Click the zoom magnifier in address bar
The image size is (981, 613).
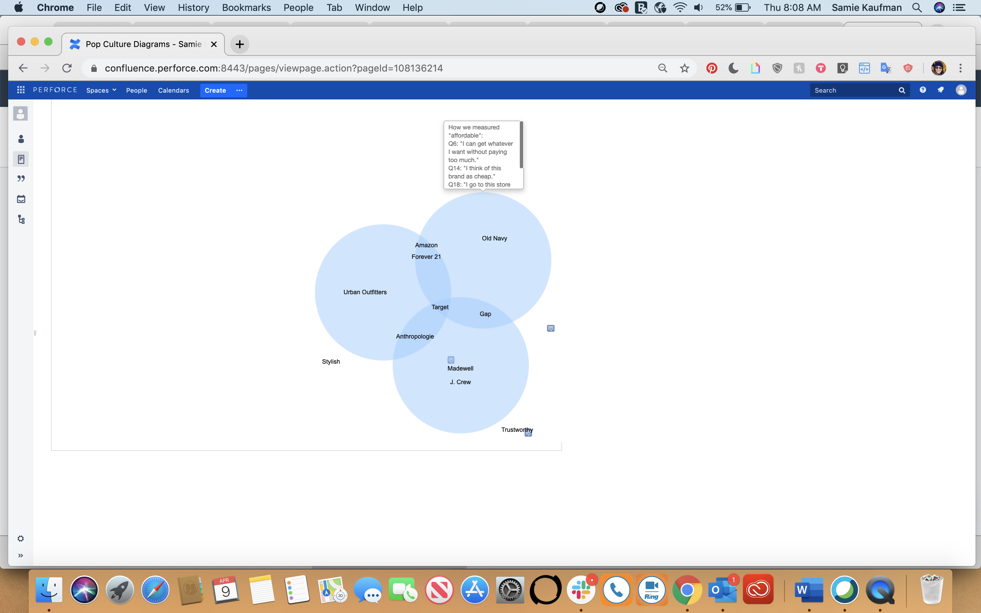point(663,68)
